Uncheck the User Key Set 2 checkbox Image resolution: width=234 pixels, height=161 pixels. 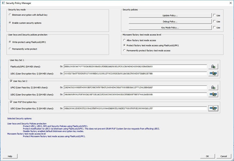point(11,81)
